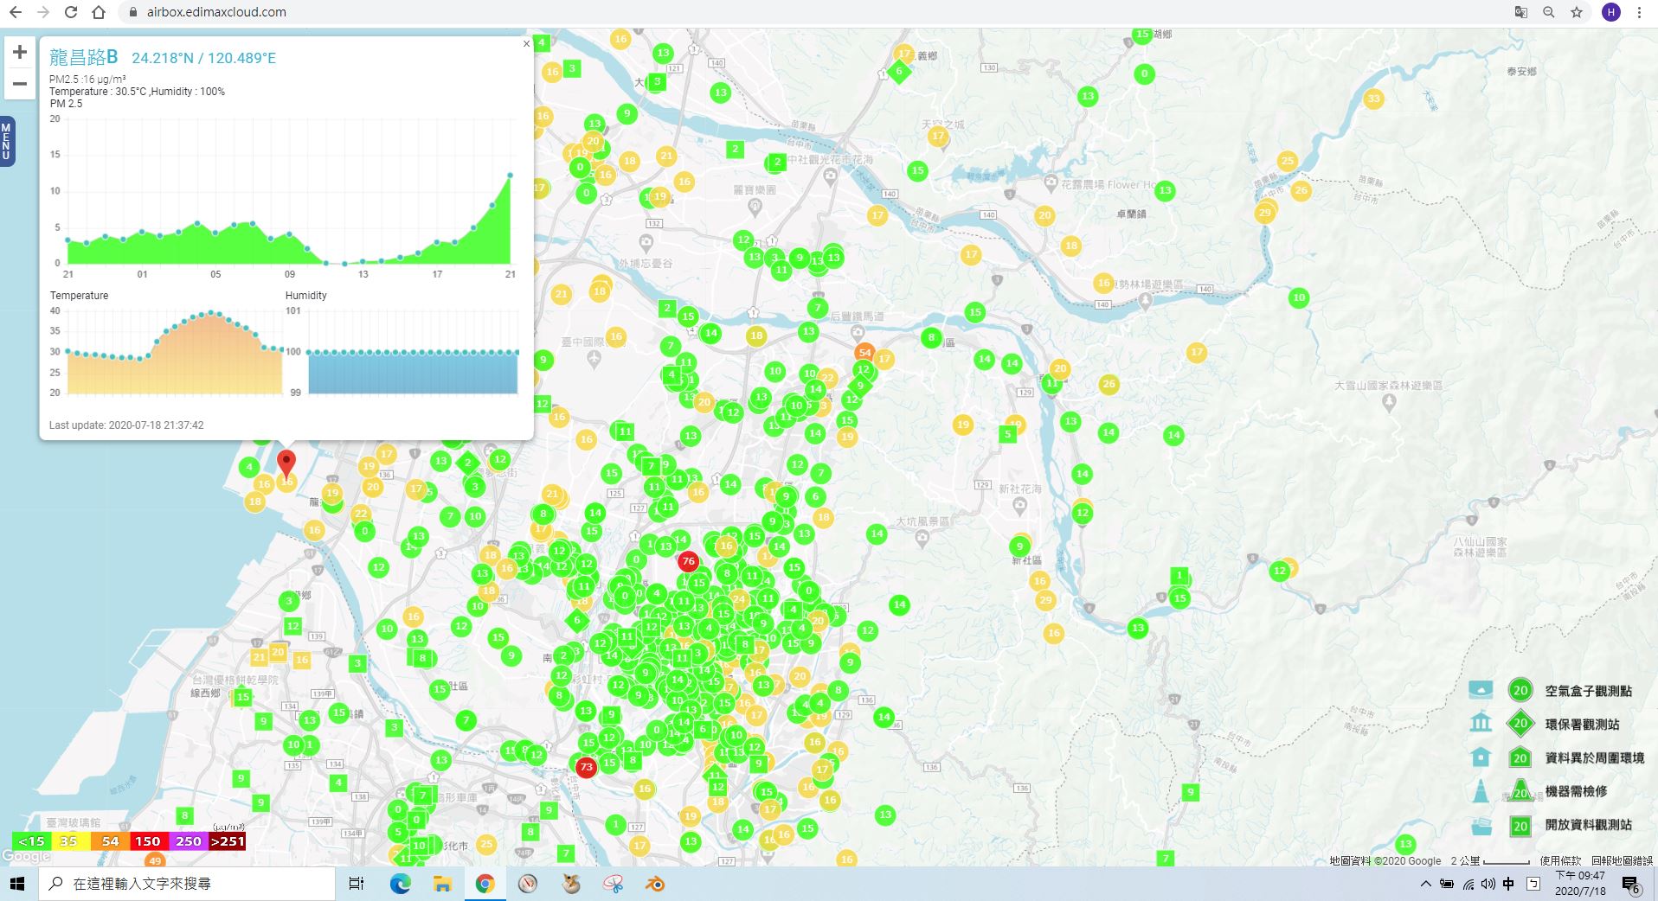Image resolution: width=1658 pixels, height=901 pixels.
Task: Open the blue MENU side tab
Action: click(7, 141)
